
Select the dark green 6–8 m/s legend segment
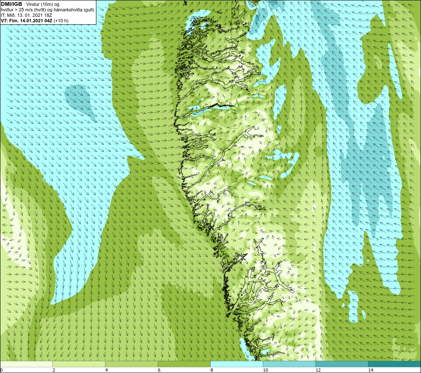click(x=184, y=364)
